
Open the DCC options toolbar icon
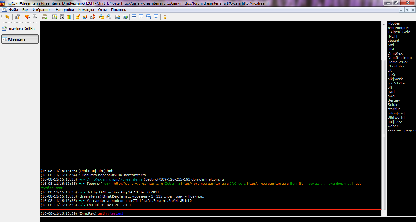click(x=92, y=17)
